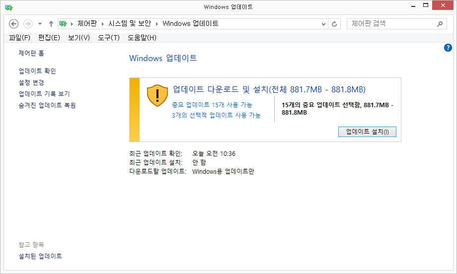The height and width of the screenshot is (274, 457).
Task: Click Windows용 업데이트만 value
Action: pos(223,172)
